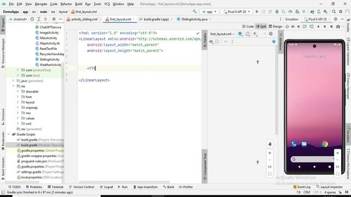Switch editor to Code view
The image size is (351, 197).
[x=248, y=27]
